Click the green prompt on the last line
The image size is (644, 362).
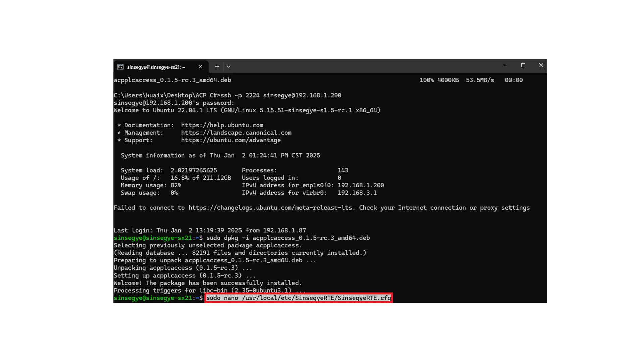tap(153, 298)
